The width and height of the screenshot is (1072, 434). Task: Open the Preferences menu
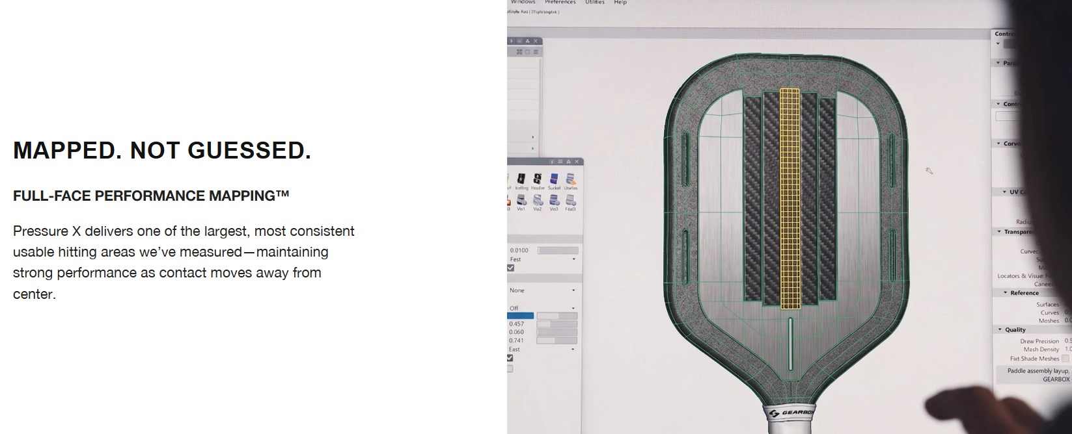[x=560, y=3]
